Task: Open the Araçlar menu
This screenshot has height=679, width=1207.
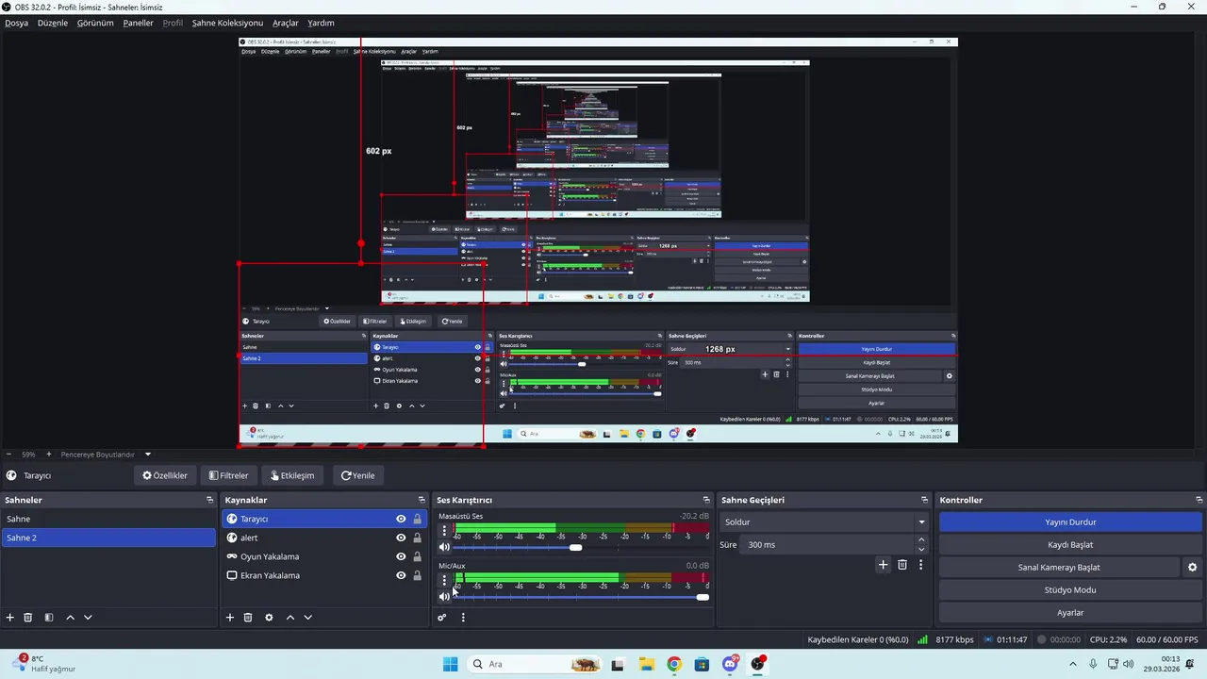Action: 286,23
